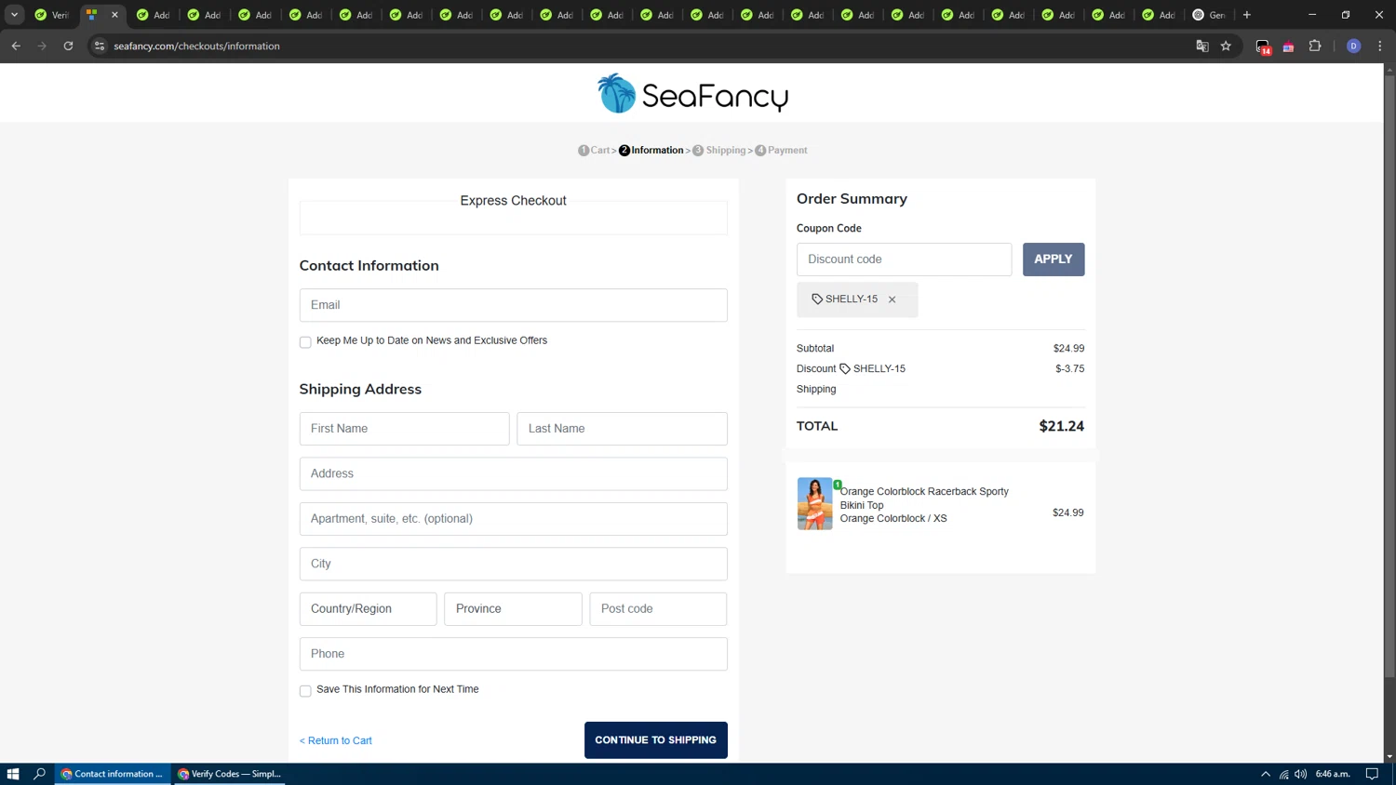Click the City field
Viewport: 1396px width, 785px height.
(x=513, y=564)
